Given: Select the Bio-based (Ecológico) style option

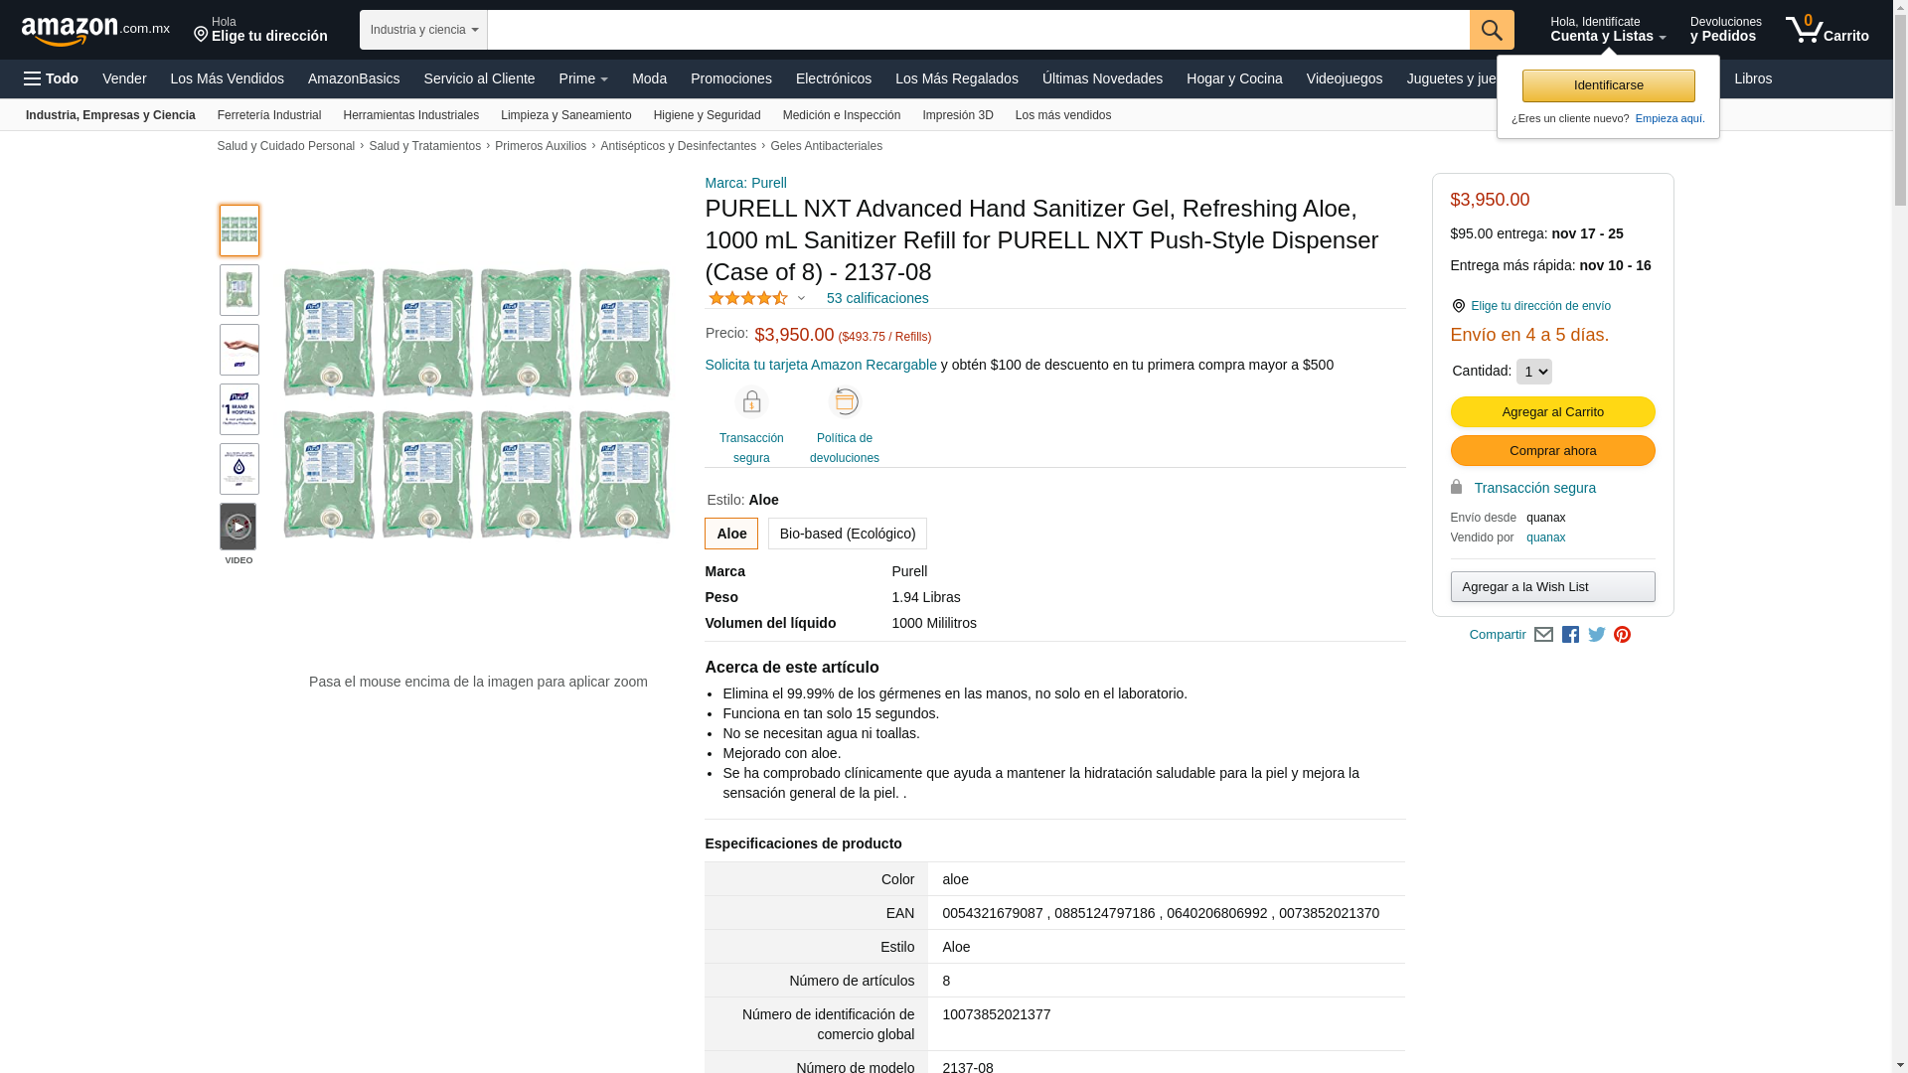Looking at the screenshot, I should [x=848, y=534].
